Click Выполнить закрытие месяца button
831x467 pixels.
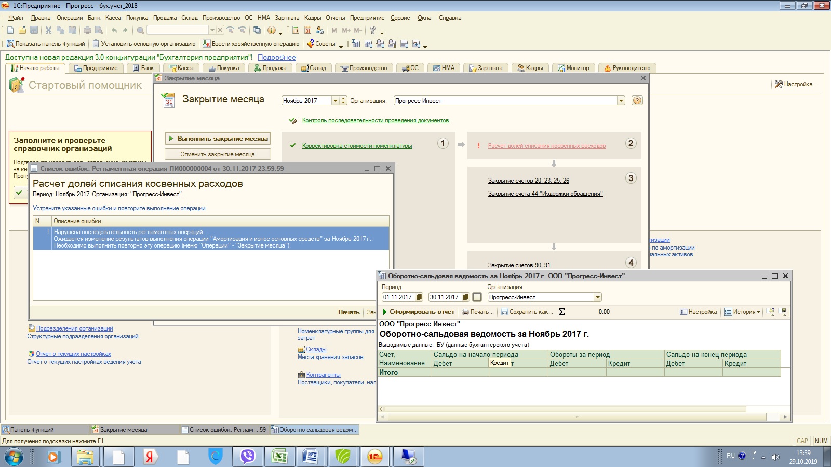(218, 139)
